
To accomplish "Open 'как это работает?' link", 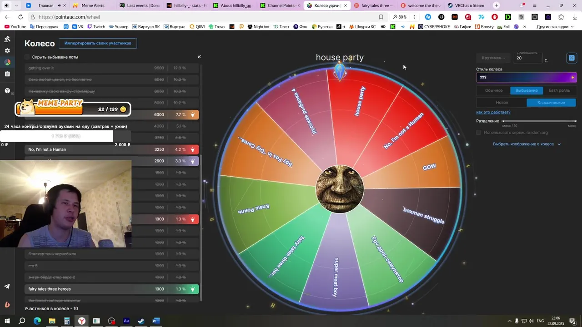I will (x=493, y=112).
